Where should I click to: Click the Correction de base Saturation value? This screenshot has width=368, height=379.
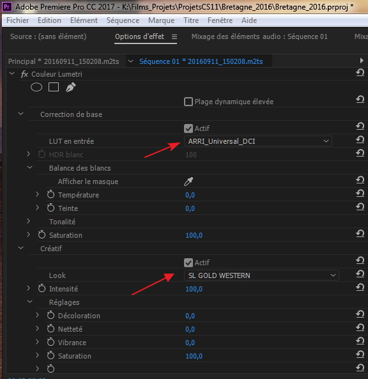click(x=194, y=235)
